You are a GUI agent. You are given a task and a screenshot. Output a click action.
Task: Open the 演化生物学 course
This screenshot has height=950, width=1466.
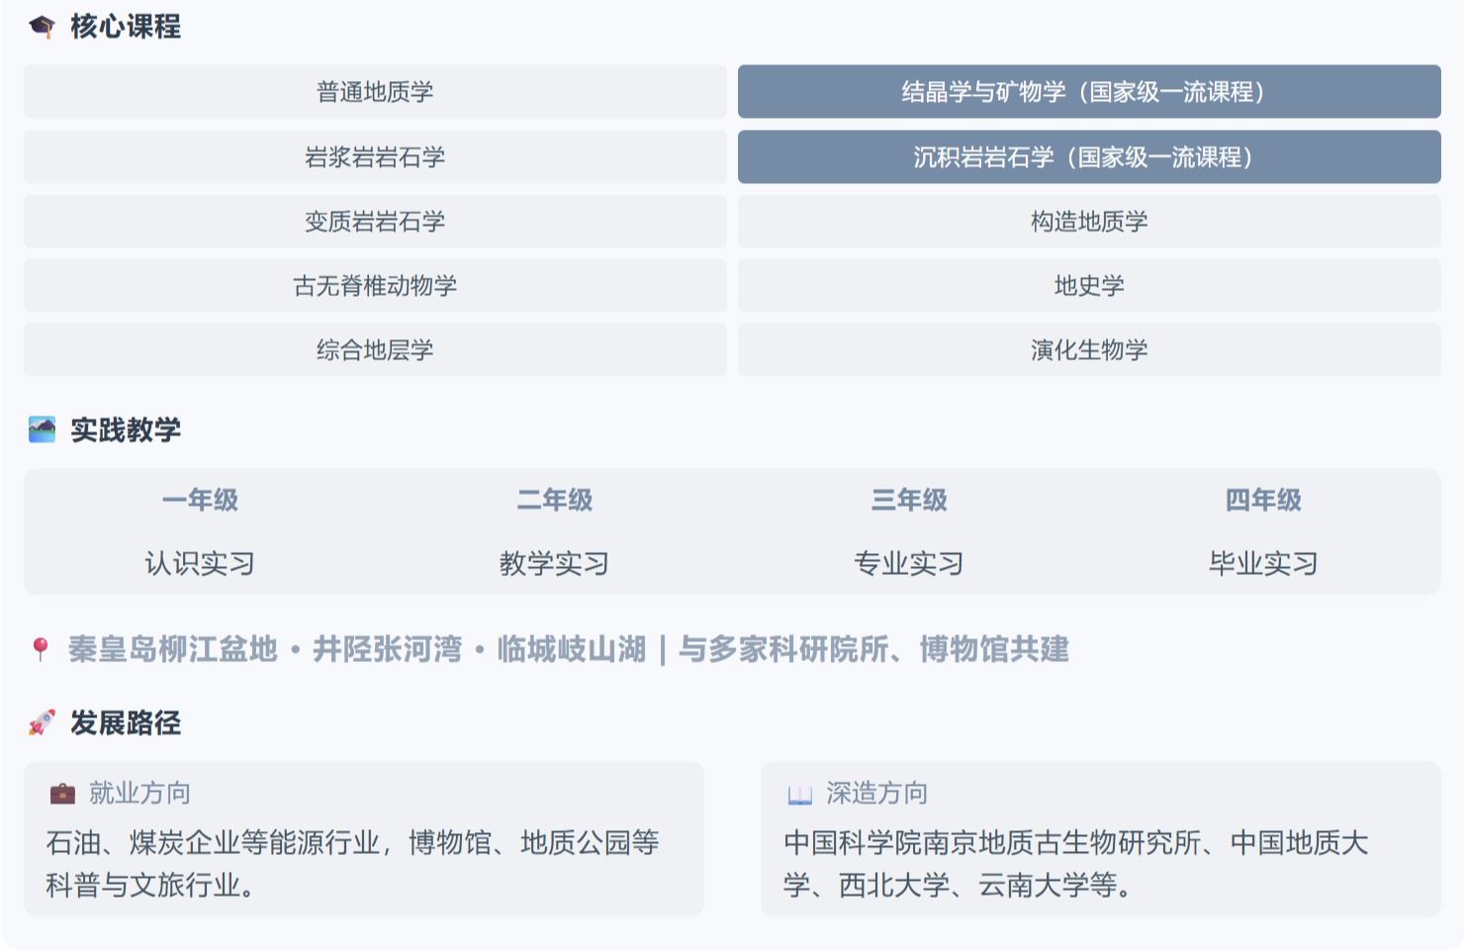(1089, 349)
